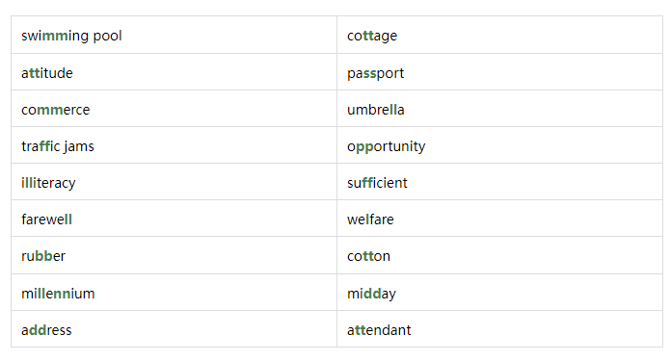This screenshot has height=361, width=671.
Task: Click the word attitude
Action: pos(47,73)
